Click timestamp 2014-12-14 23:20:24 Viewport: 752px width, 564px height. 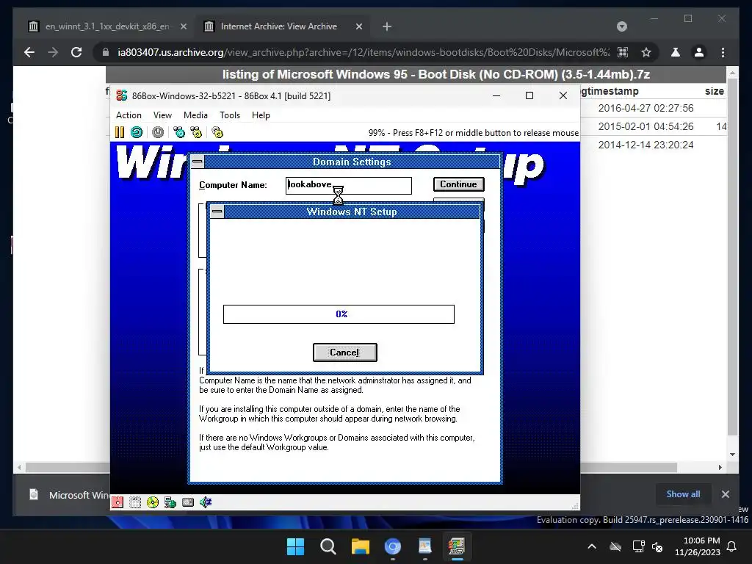coord(646,145)
